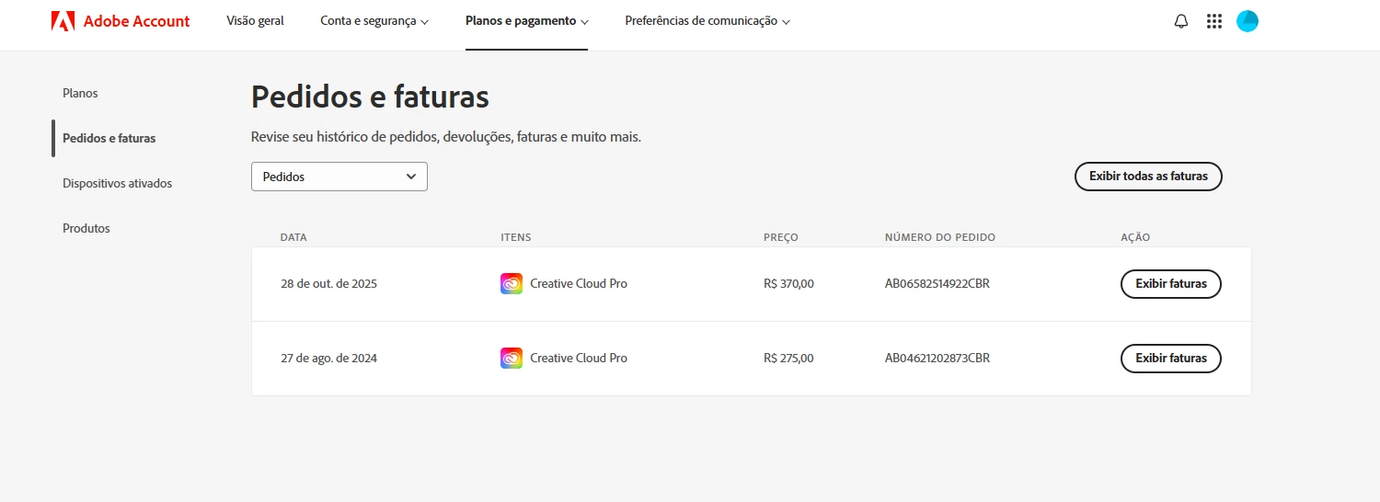Click the Pedidos e faturas page heading

click(370, 97)
